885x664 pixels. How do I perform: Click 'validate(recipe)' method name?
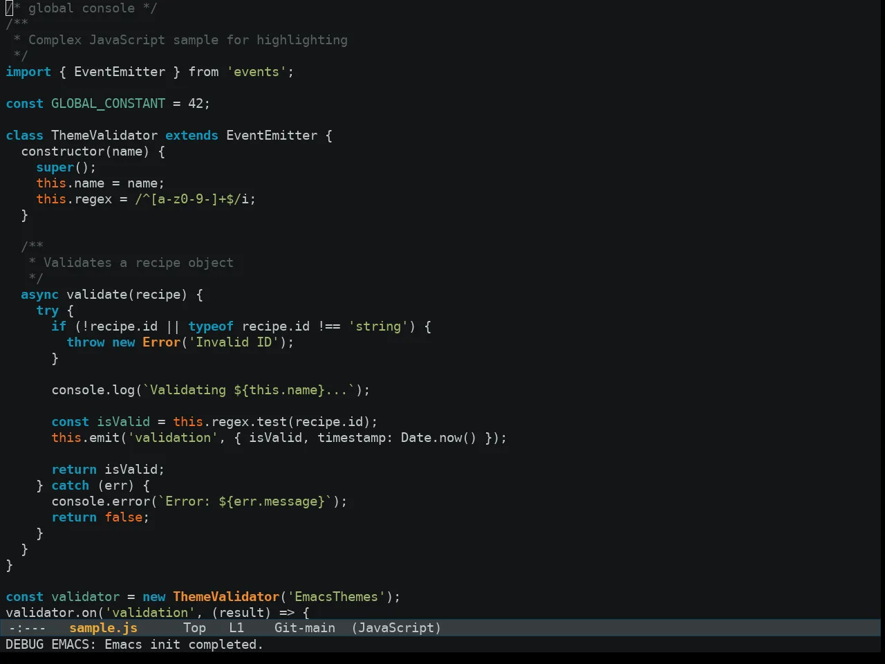click(127, 295)
